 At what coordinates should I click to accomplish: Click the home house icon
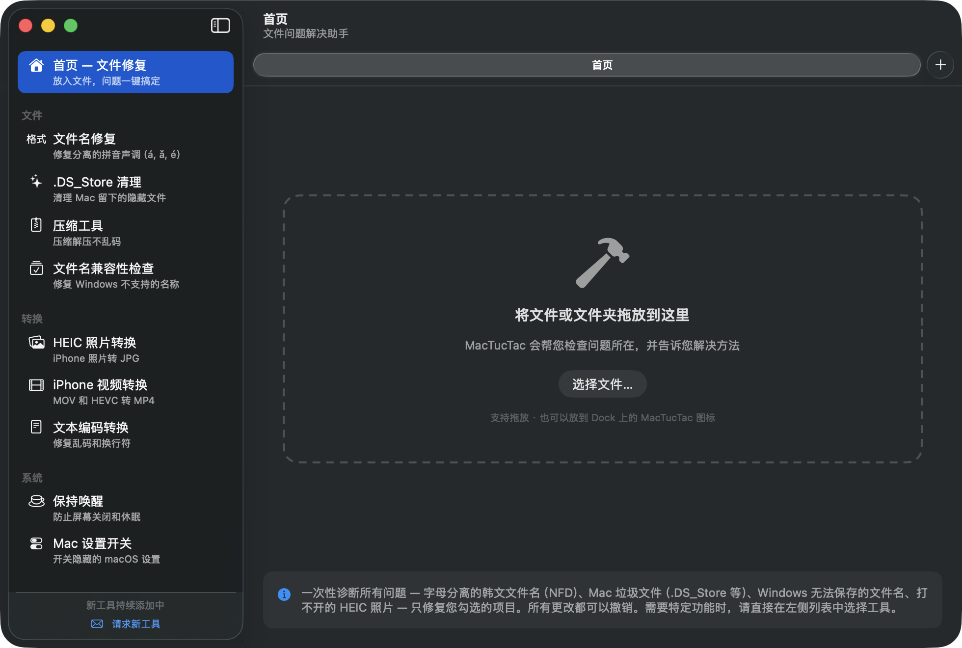coord(36,66)
